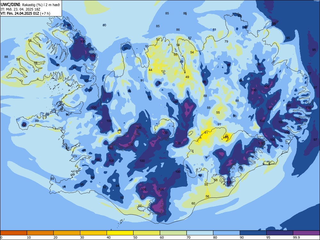Click the humidity value '87' on the map
Viewport: 320px width, 240px height.
pyautogui.click(x=190, y=38)
